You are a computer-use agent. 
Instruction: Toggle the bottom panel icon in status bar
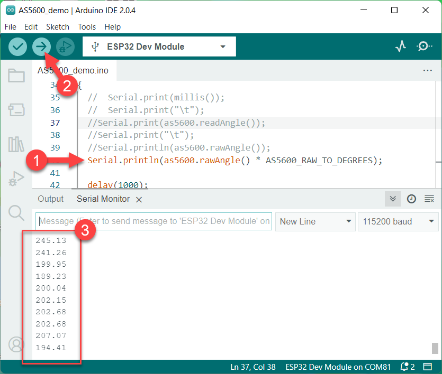pyautogui.click(x=427, y=367)
